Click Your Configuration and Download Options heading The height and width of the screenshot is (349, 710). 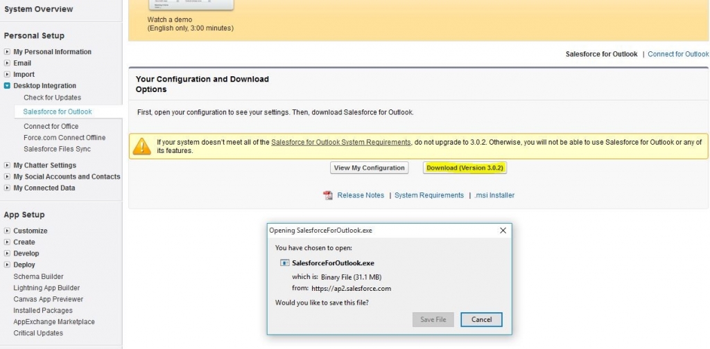pyautogui.click(x=202, y=84)
